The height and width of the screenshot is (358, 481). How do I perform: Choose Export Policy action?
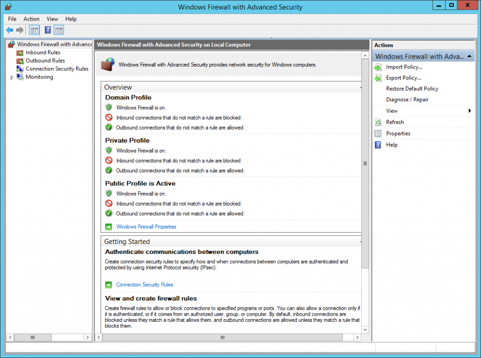coord(403,78)
